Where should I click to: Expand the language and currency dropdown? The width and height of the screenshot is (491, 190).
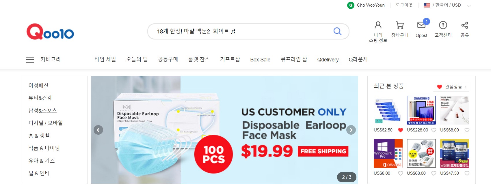point(469,5)
